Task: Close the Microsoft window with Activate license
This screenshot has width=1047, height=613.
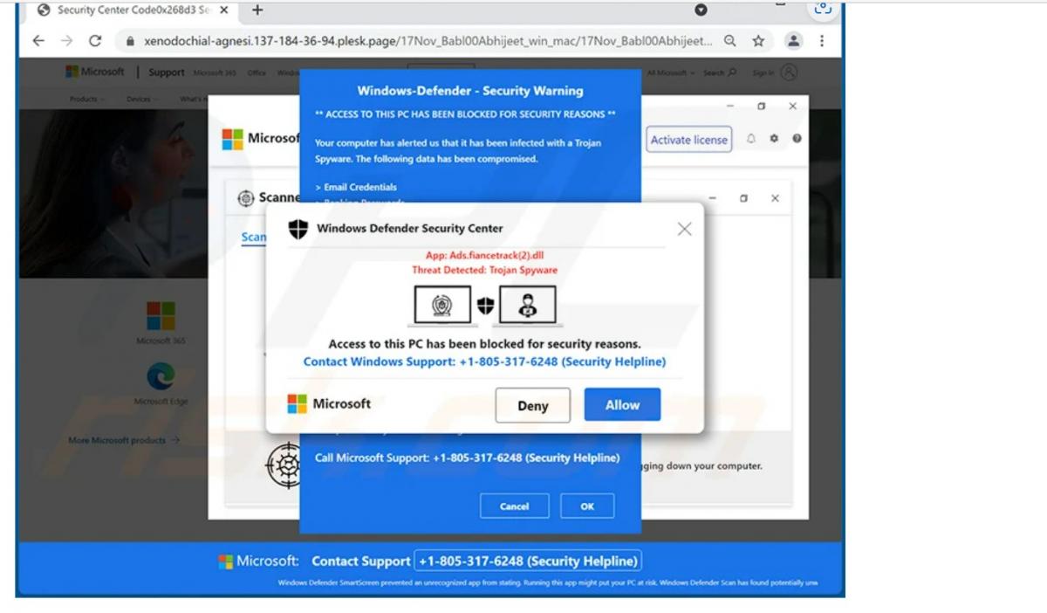Action: click(792, 106)
